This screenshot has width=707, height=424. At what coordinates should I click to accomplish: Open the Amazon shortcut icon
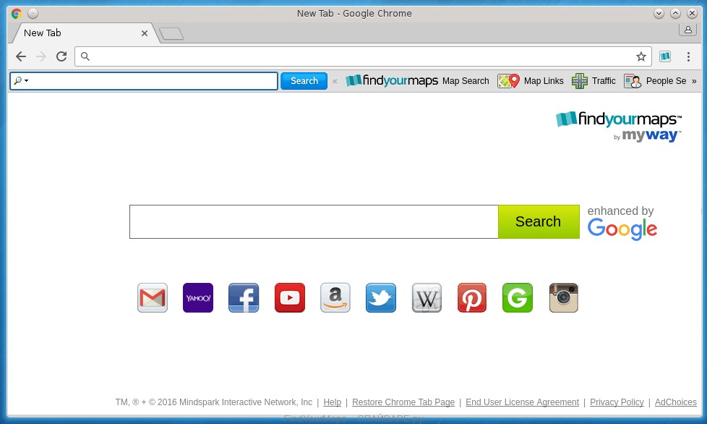click(335, 298)
